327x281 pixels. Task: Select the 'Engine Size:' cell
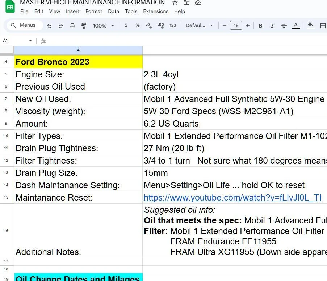79,74
